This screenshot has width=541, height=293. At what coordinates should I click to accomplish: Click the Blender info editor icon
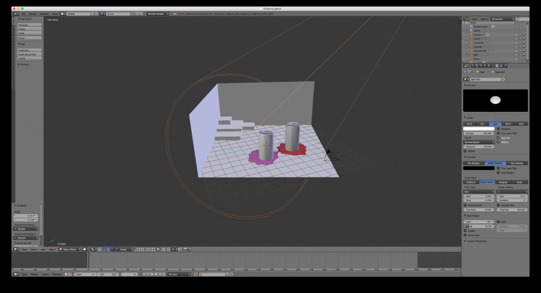click(x=16, y=13)
